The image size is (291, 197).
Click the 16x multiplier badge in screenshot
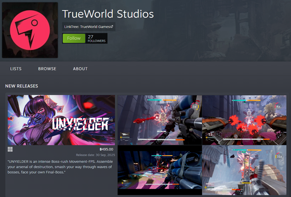point(279,157)
